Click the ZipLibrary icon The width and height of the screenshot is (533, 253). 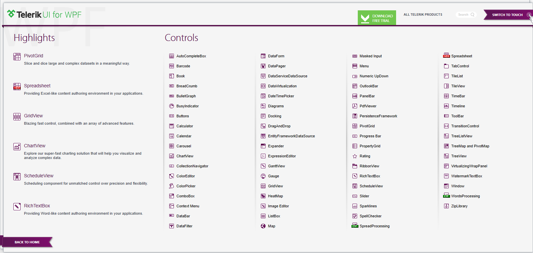click(446, 206)
